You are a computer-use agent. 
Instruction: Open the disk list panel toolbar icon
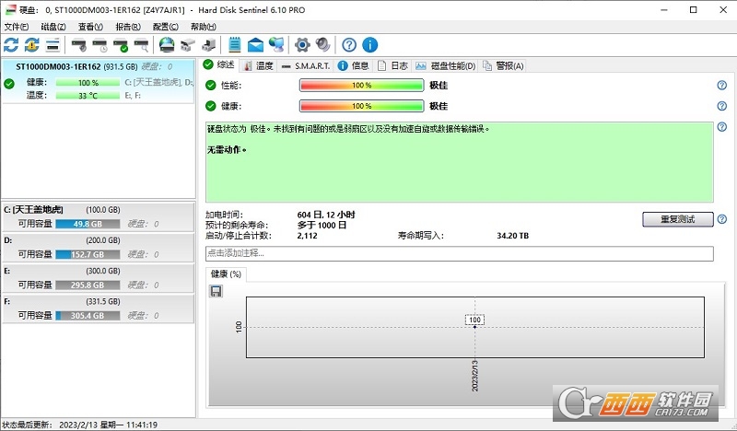[x=53, y=45]
